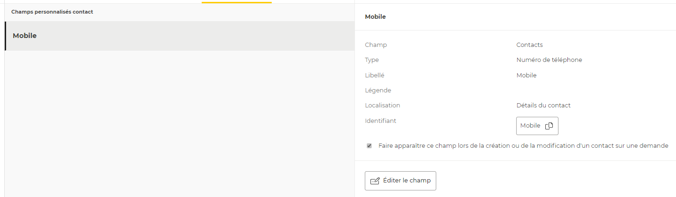This screenshot has width=676, height=197.
Task: Click the 'Libellé' row label
Action: pyautogui.click(x=374, y=75)
